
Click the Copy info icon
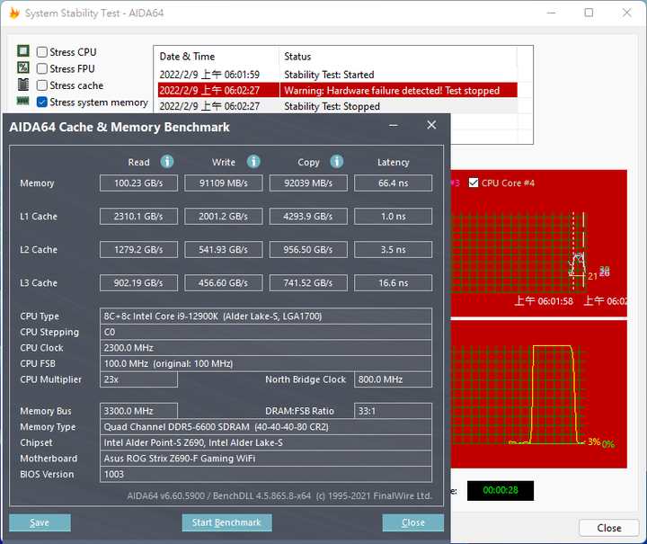point(337,161)
